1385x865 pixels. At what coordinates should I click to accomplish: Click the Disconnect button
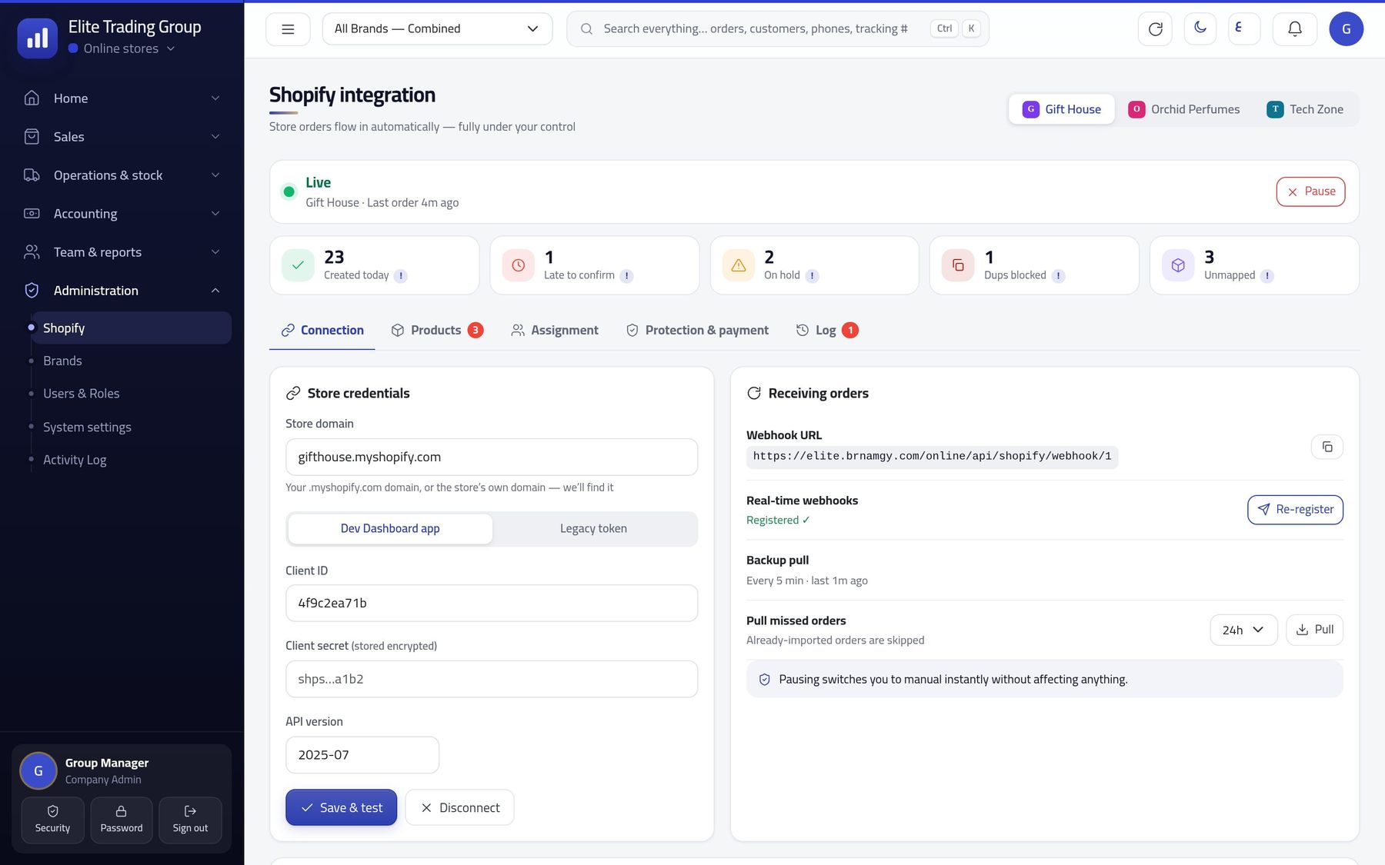click(459, 807)
